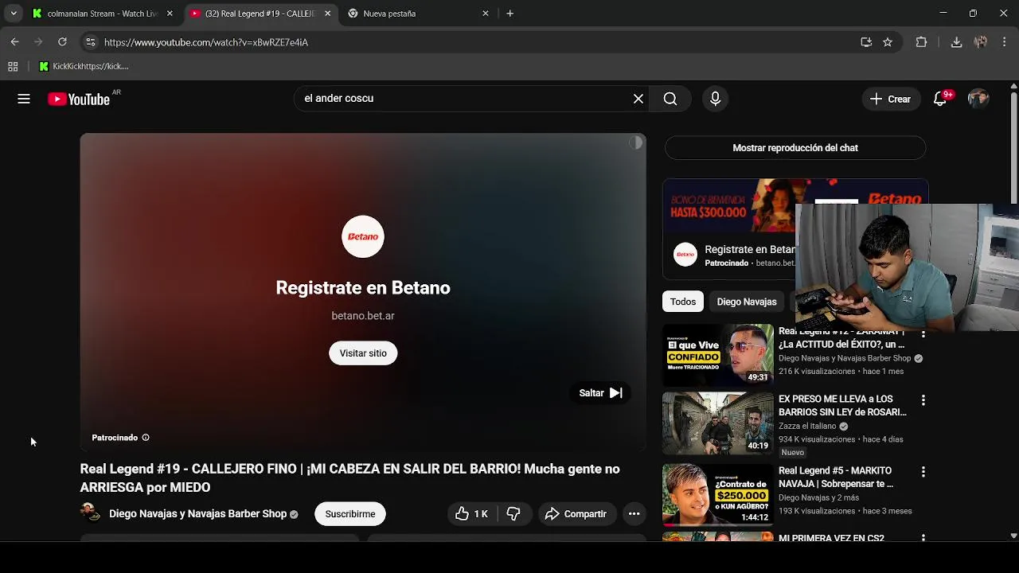Click the Betano sidebar ad avatar
1019x573 pixels.
(x=685, y=255)
